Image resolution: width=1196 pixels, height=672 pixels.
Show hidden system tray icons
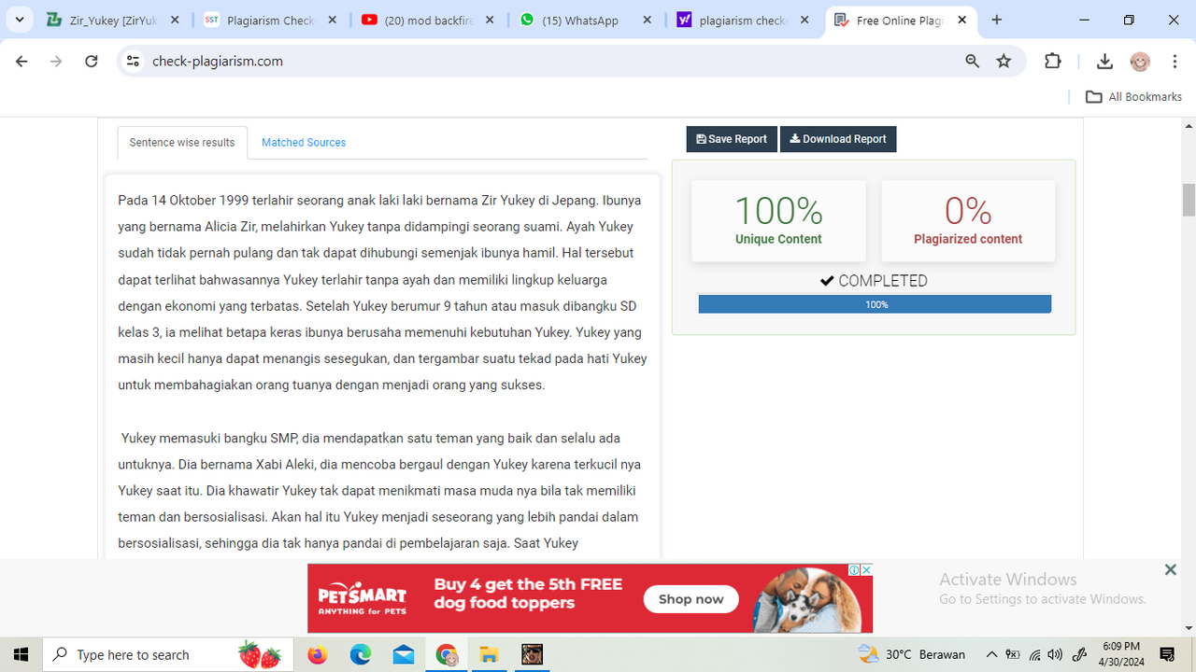[x=991, y=654]
